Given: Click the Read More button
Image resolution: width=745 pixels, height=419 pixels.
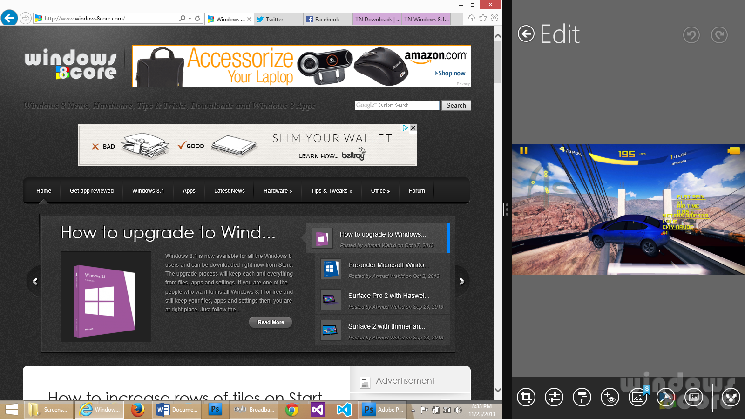Looking at the screenshot, I should click(271, 322).
